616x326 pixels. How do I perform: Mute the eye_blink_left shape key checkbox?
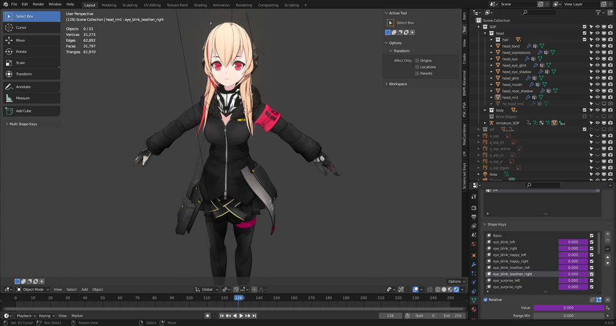pyautogui.click(x=591, y=242)
